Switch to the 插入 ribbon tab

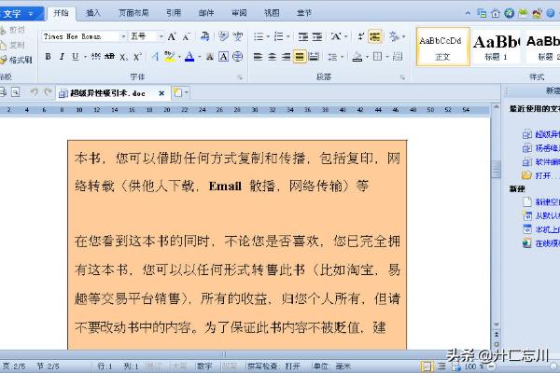click(93, 14)
